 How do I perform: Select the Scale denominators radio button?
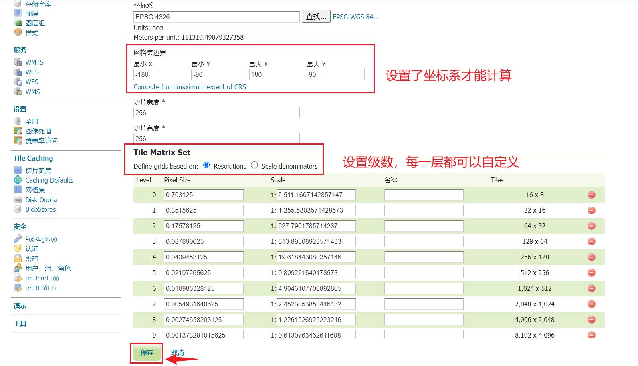[x=254, y=165]
